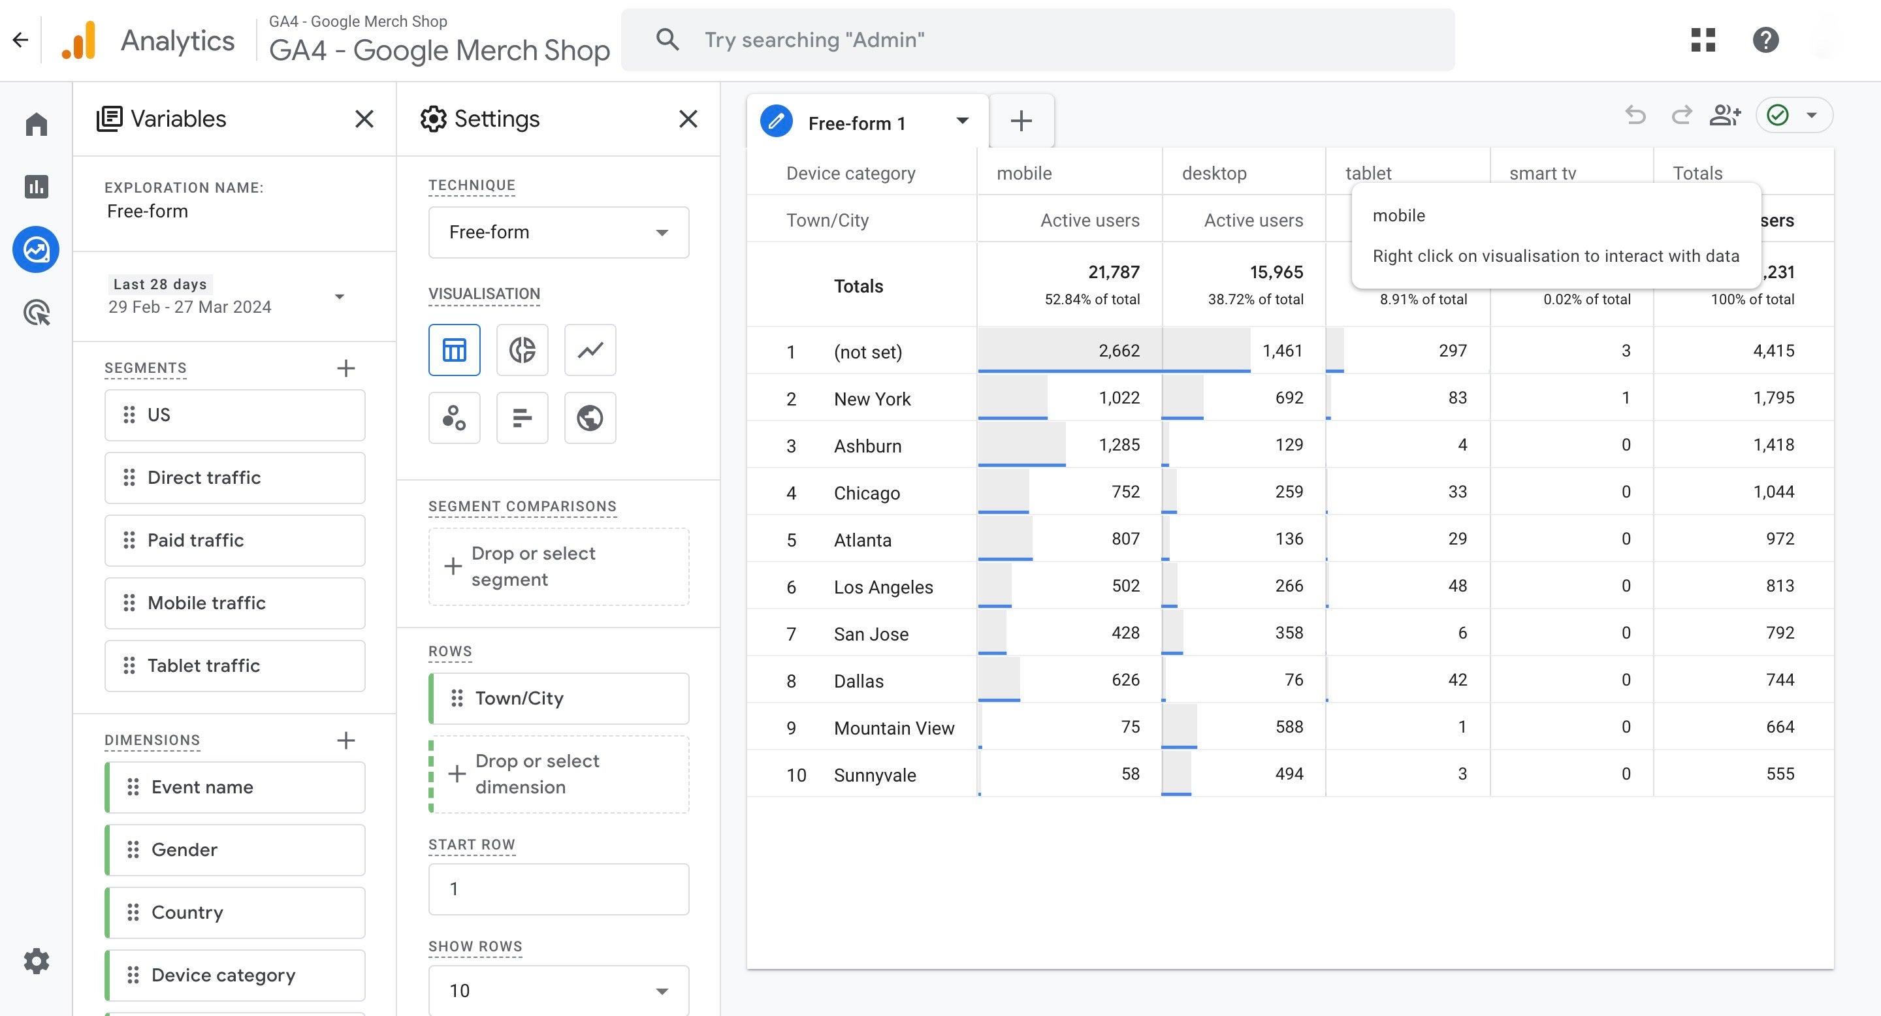Open the Technique Free-form dropdown
The width and height of the screenshot is (1881, 1016).
click(x=558, y=232)
